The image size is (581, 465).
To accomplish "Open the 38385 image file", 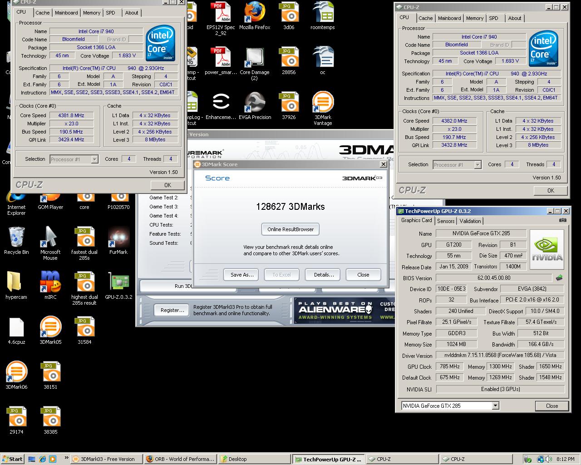I will [50, 420].
